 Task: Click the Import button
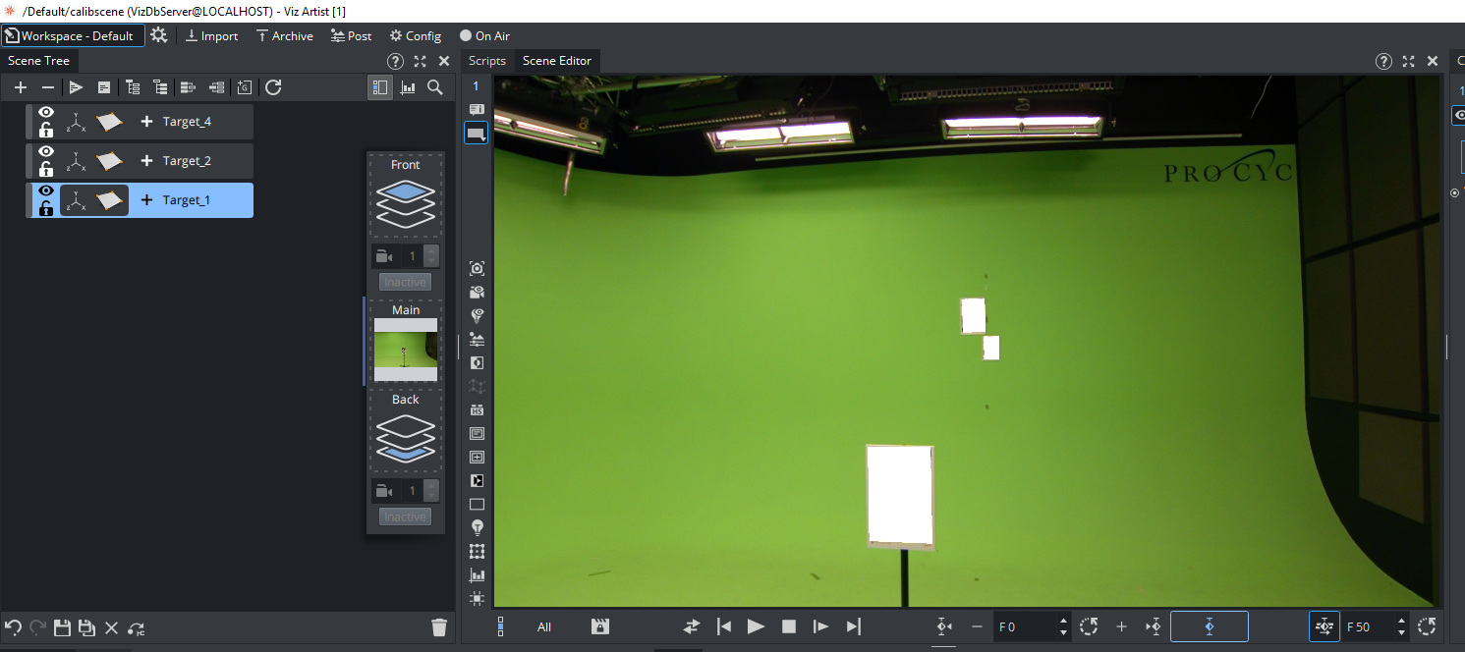click(211, 35)
